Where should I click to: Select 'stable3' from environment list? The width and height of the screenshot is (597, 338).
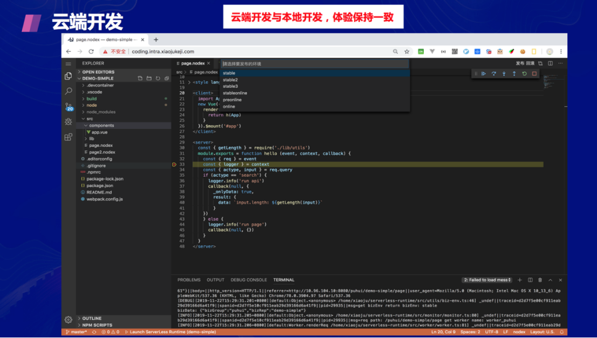coord(314,86)
